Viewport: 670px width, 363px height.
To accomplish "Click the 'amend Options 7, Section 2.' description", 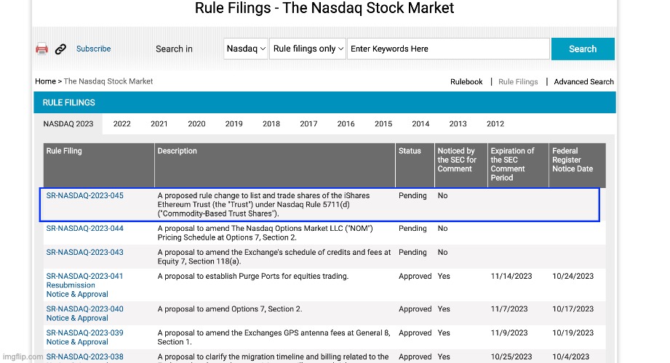I will [x=229, y=309].
